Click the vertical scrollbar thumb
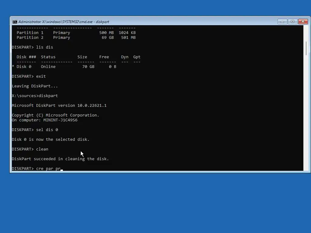 pos(306,48)
